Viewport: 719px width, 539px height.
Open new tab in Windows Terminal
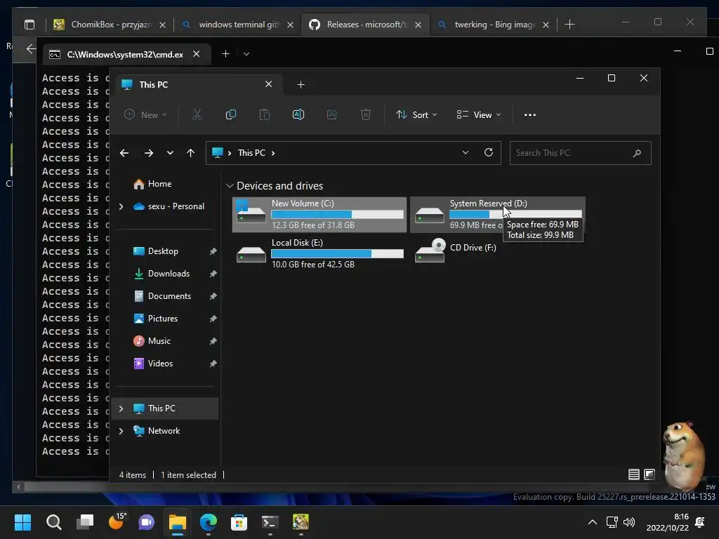pos(225,54)
